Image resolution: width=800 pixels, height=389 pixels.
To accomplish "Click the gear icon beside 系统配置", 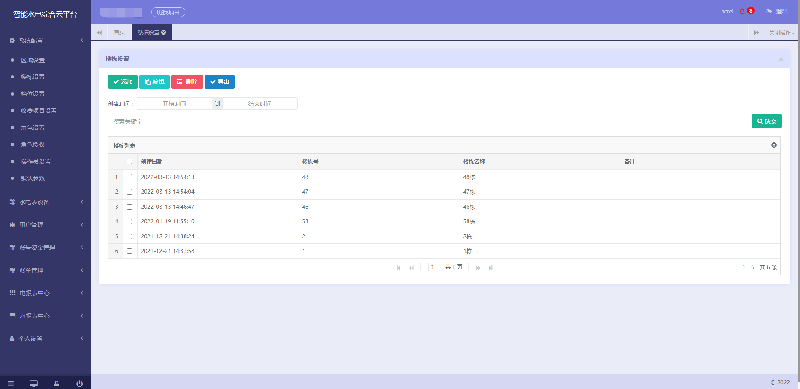I will (x=12, y=40).
